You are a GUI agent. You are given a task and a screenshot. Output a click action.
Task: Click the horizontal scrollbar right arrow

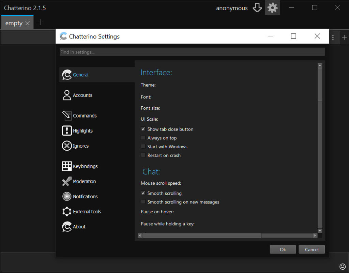(315, 236)
